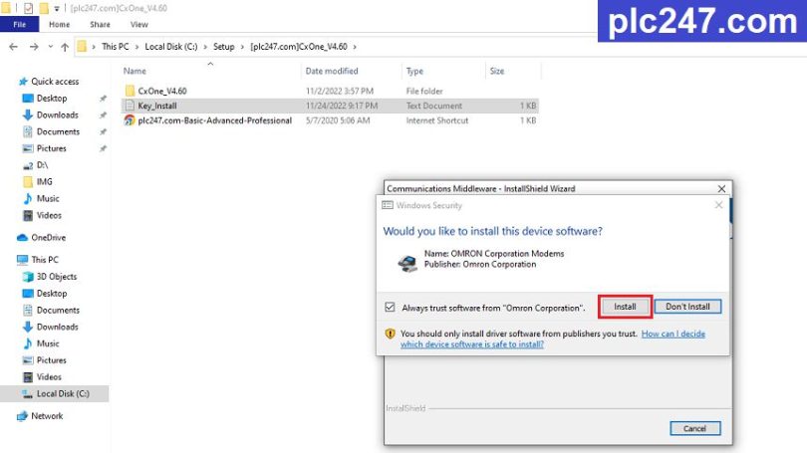Image resolution: width=807 pixels, height=453 pixels.
Task: Click the new folder icon in title bar
Action: point(44,8)
